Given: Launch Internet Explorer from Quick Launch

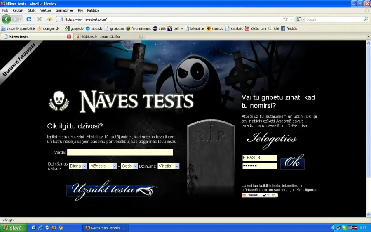Looking at the screenshot, I should coord(40,228).
